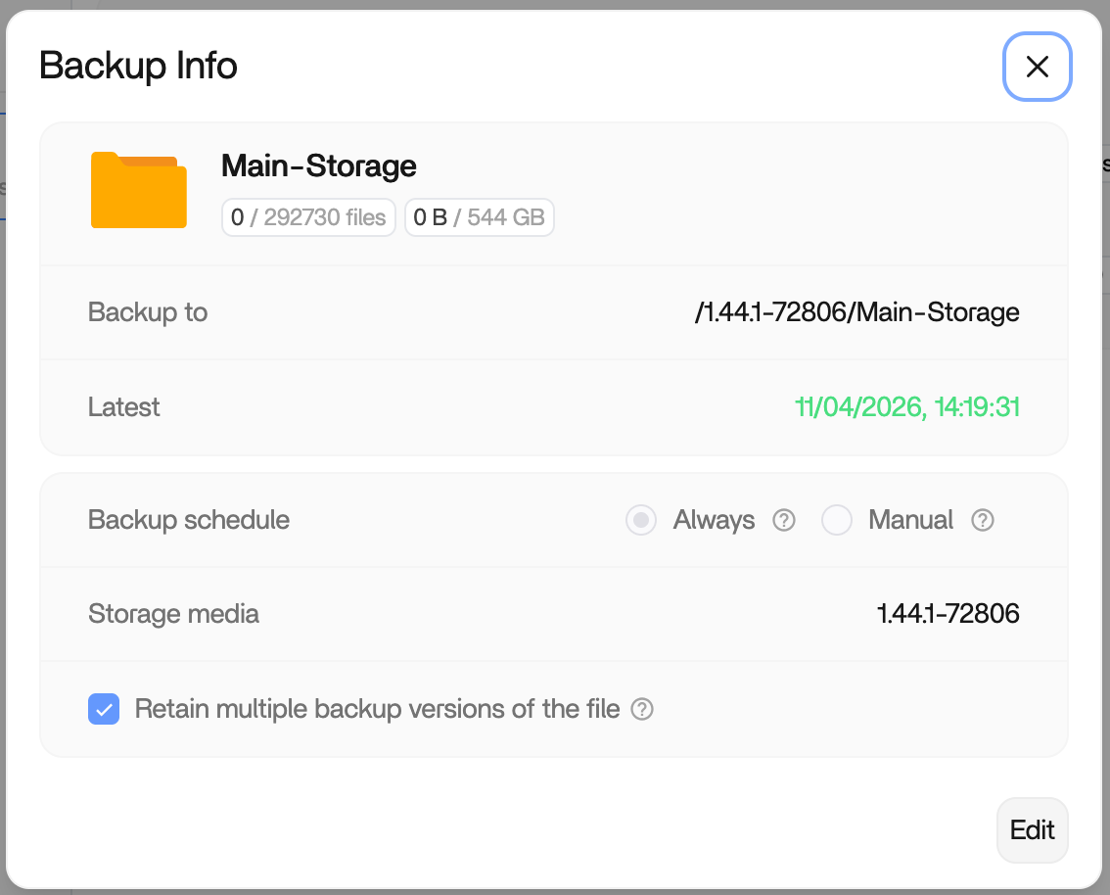Click the Main-Storage folder name
Viewport: 1110px width, 895px height.
(318, 165)
